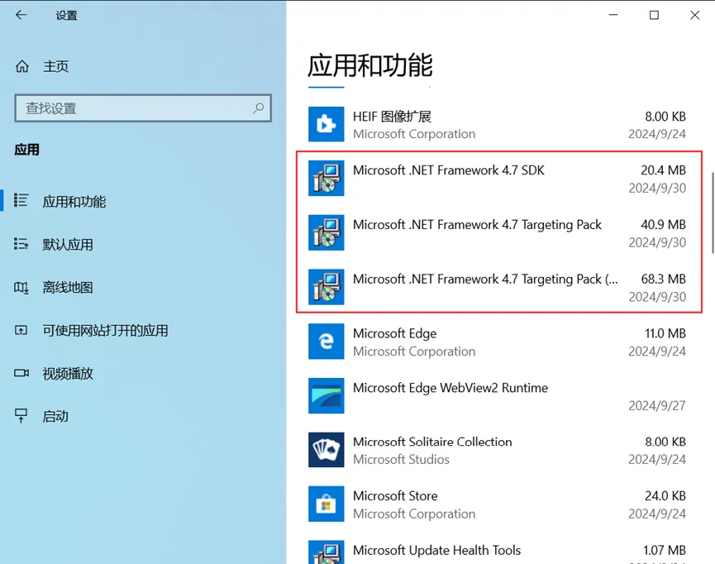
Task: Select Microsoft Solitaire Collection entry name
Action: [432, 442]
